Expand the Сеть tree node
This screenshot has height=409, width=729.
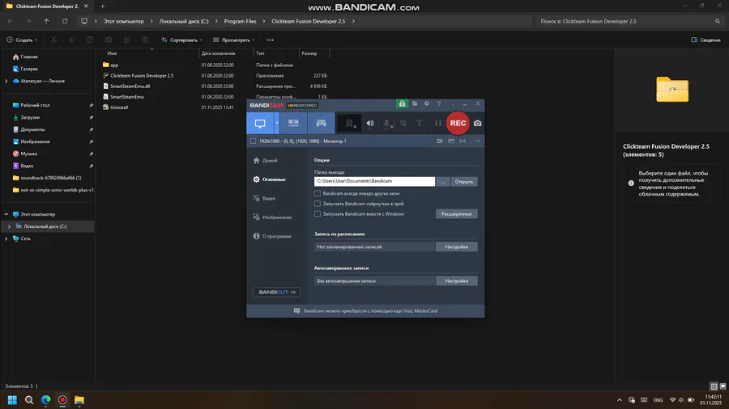[6, 238]
